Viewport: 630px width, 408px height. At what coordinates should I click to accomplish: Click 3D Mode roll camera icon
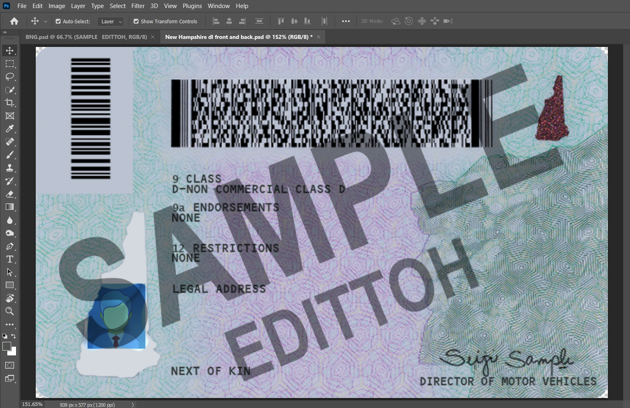(409, 21)
